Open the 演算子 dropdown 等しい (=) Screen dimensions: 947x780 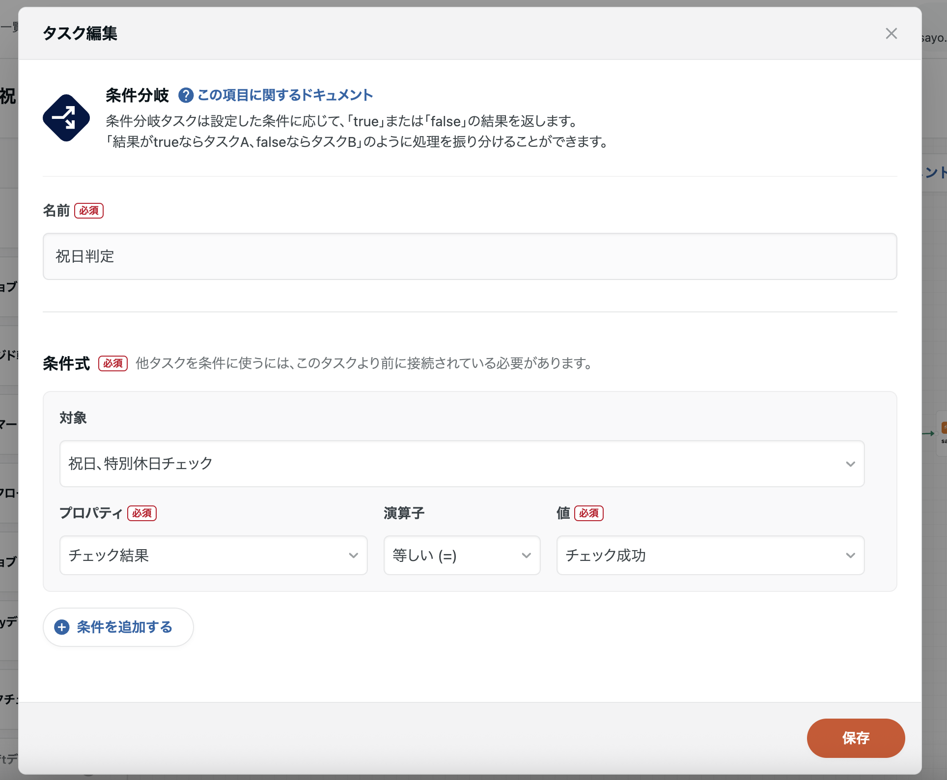point(461,556)
